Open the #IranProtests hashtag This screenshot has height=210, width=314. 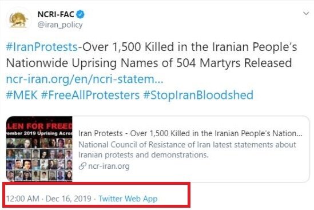pos(42,47)
